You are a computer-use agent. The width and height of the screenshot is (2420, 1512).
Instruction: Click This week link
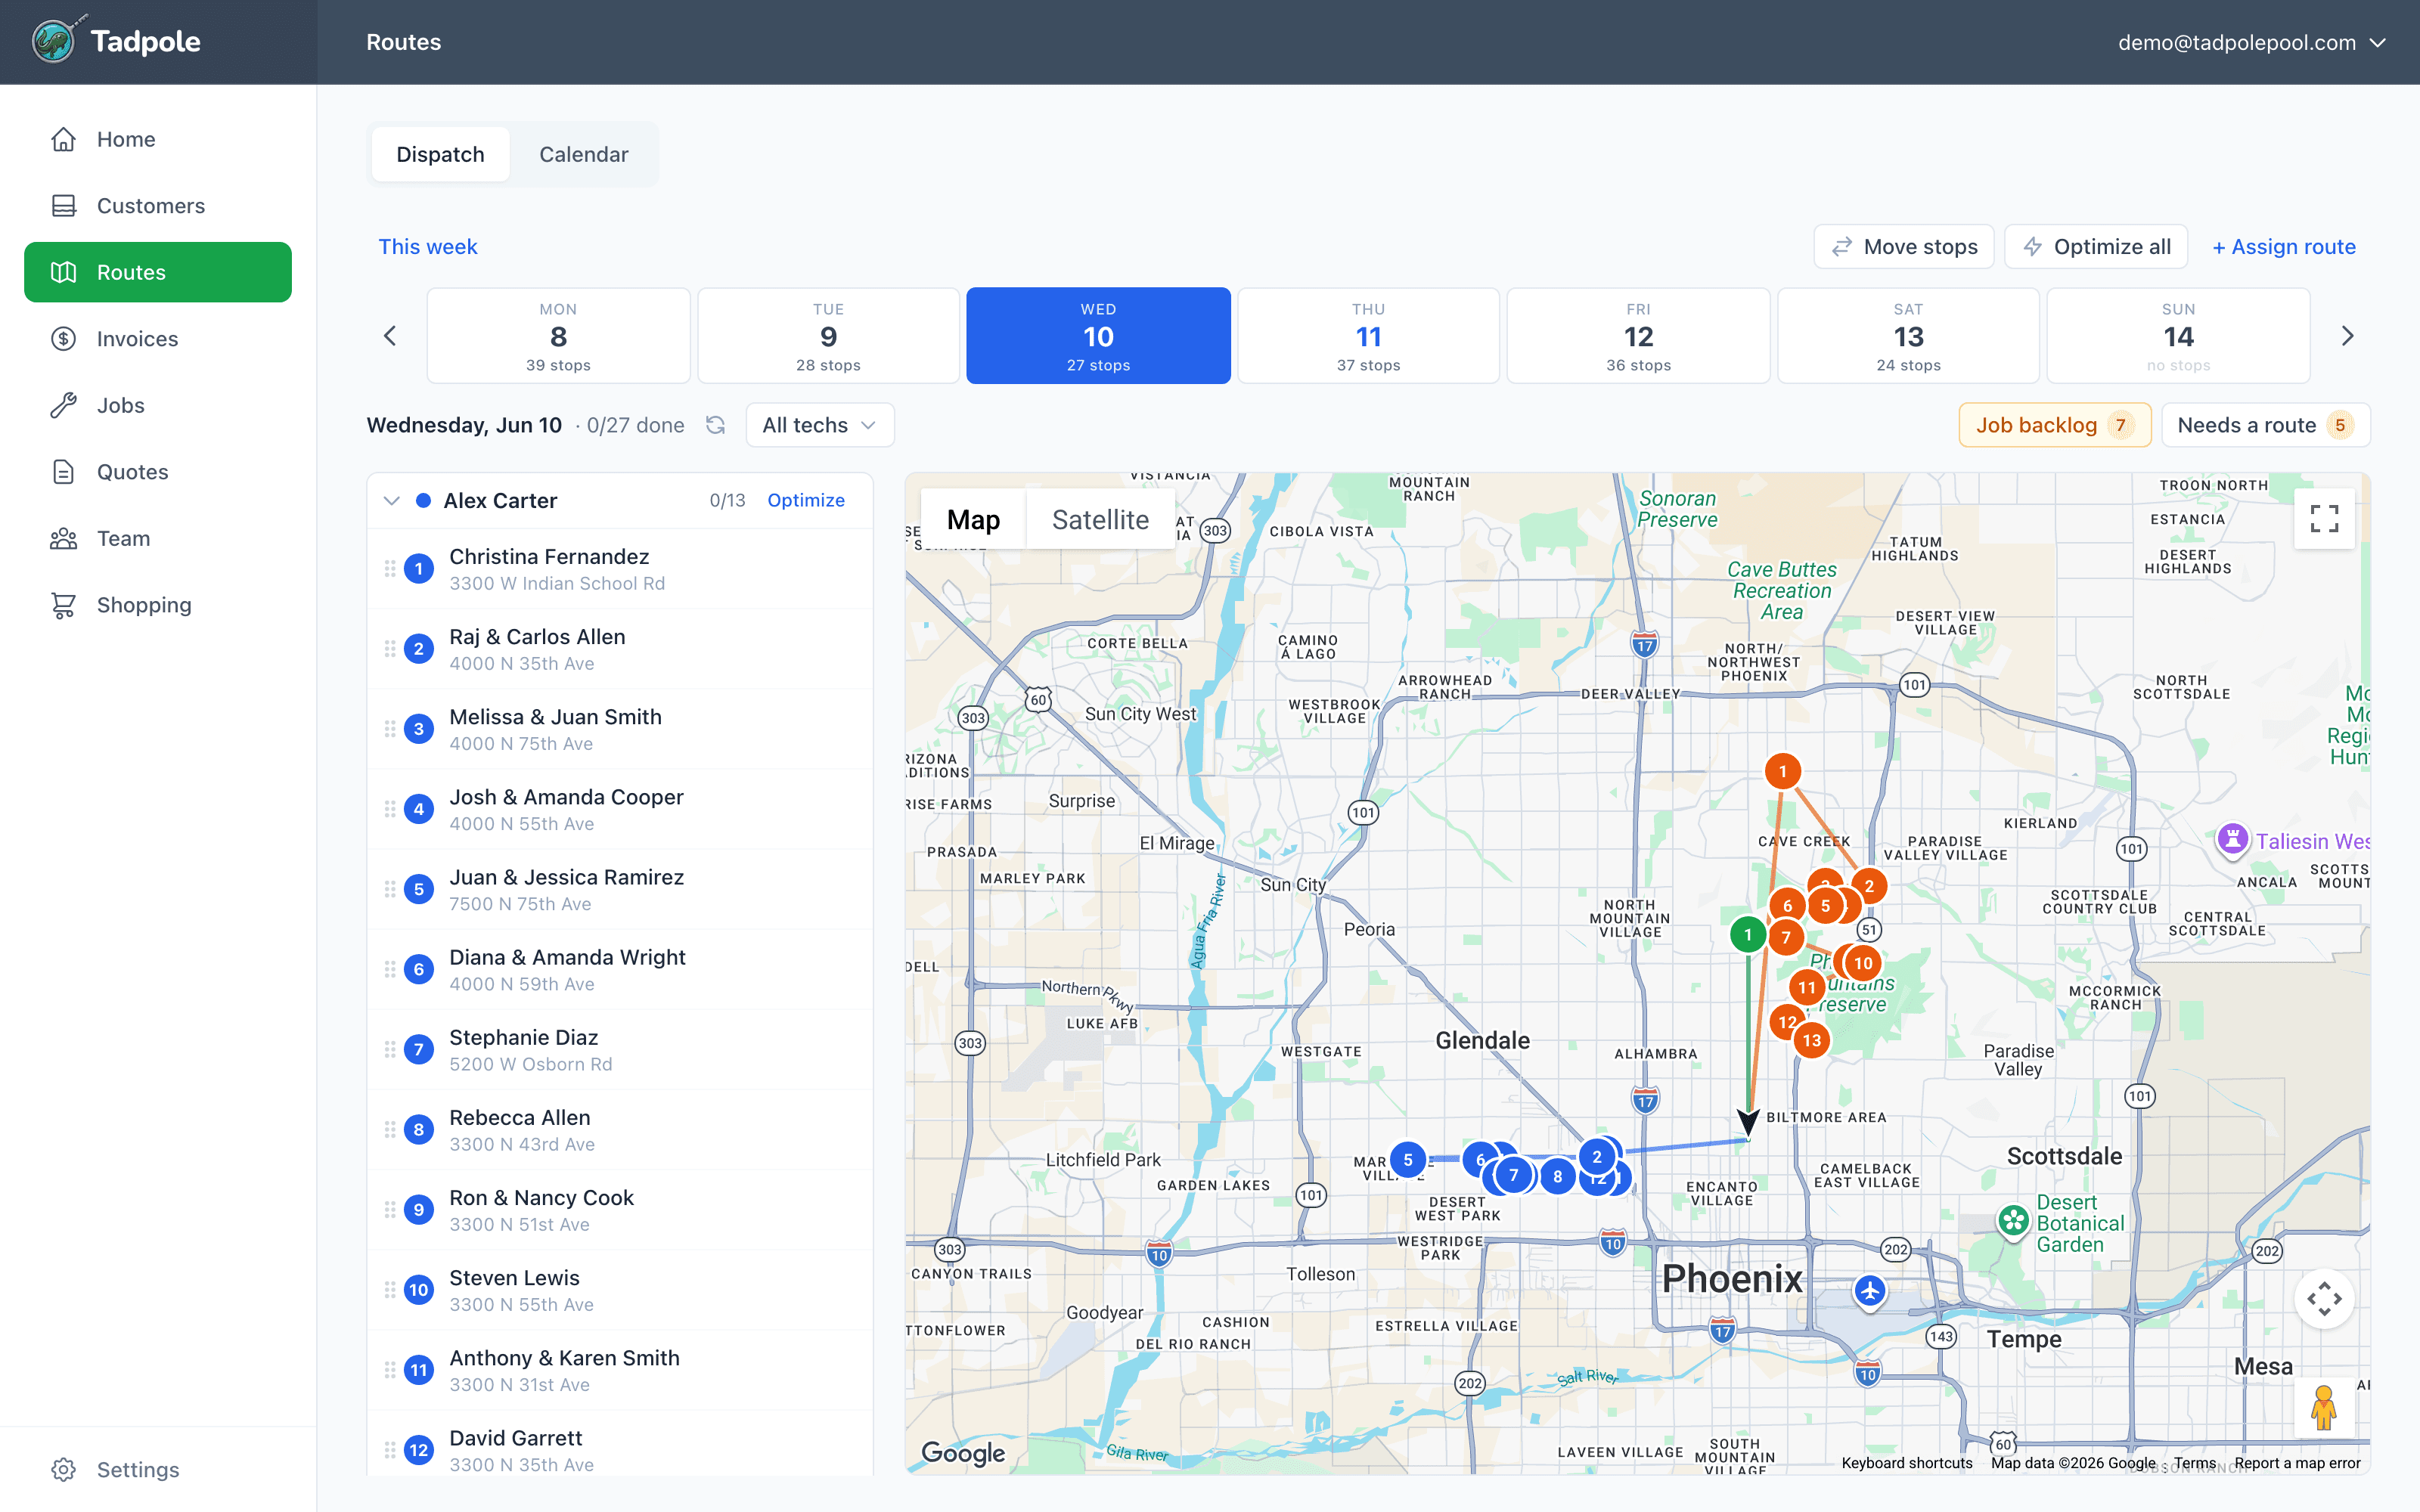[428, 247]
